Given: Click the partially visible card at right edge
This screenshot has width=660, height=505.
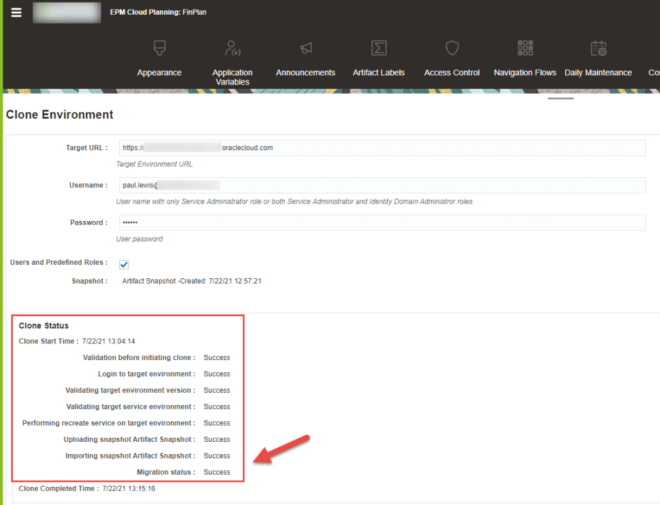Looking at the screenshot, I should point(654,58).
